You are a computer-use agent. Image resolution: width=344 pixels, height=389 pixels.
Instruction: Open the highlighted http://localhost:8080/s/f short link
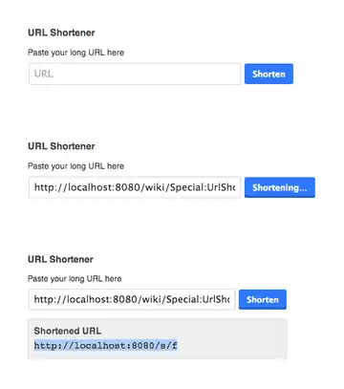pyautogui.click(x=105, y=346)
